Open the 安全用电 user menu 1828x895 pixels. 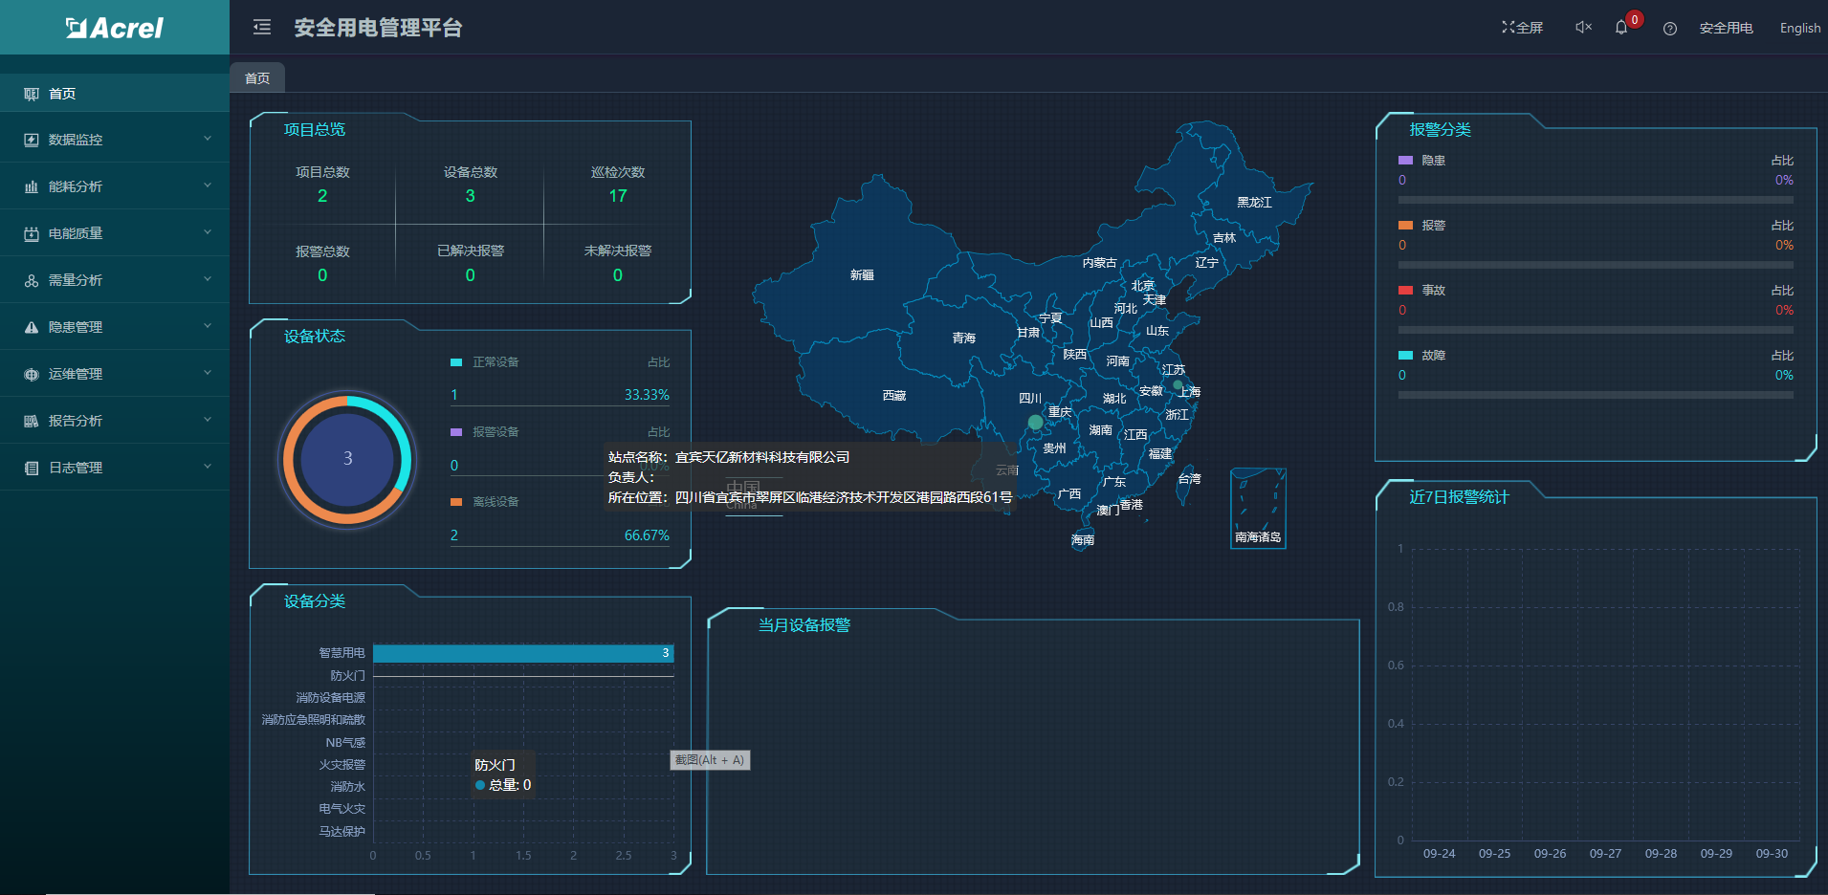pos(1726,29)
